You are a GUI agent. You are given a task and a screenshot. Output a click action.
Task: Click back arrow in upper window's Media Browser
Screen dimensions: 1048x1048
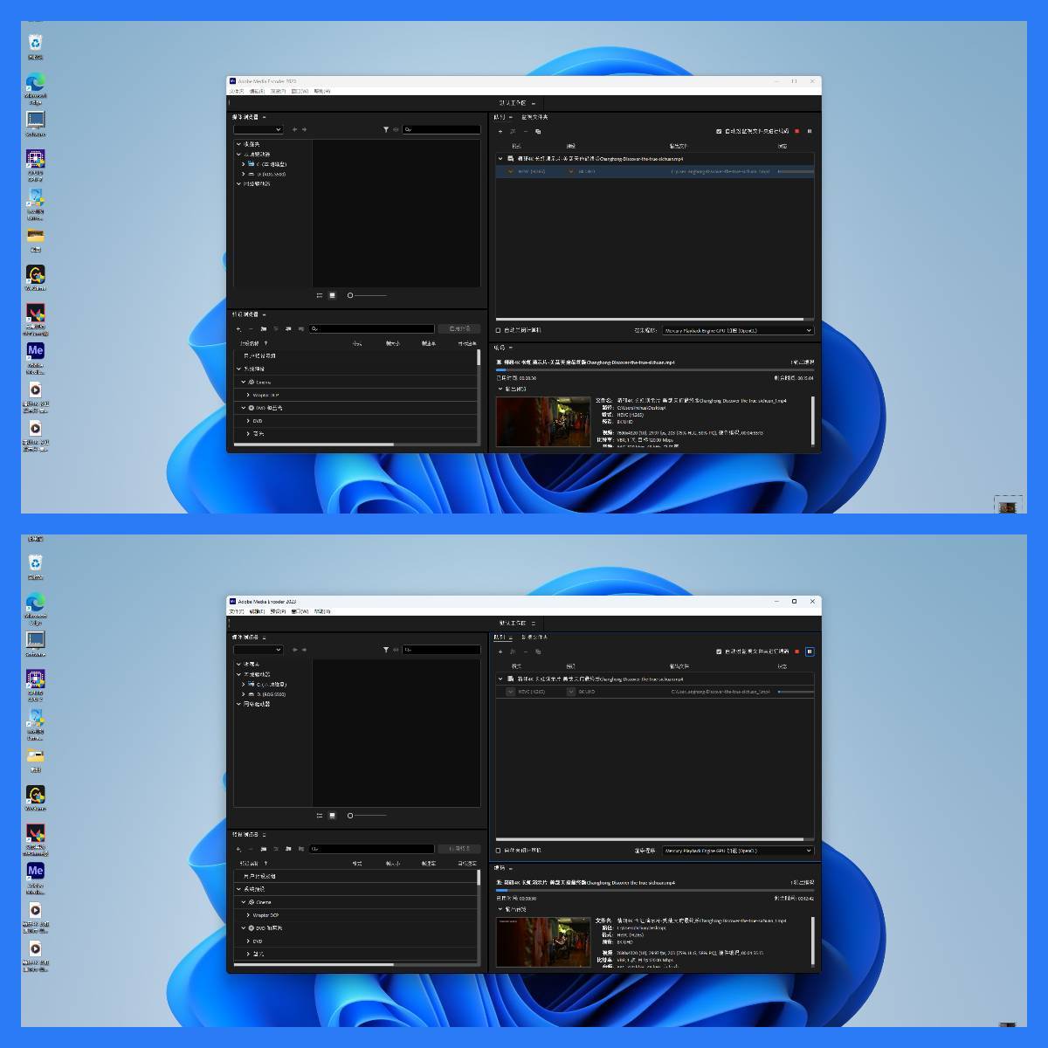pyautogui.click(x=294, y=129)
